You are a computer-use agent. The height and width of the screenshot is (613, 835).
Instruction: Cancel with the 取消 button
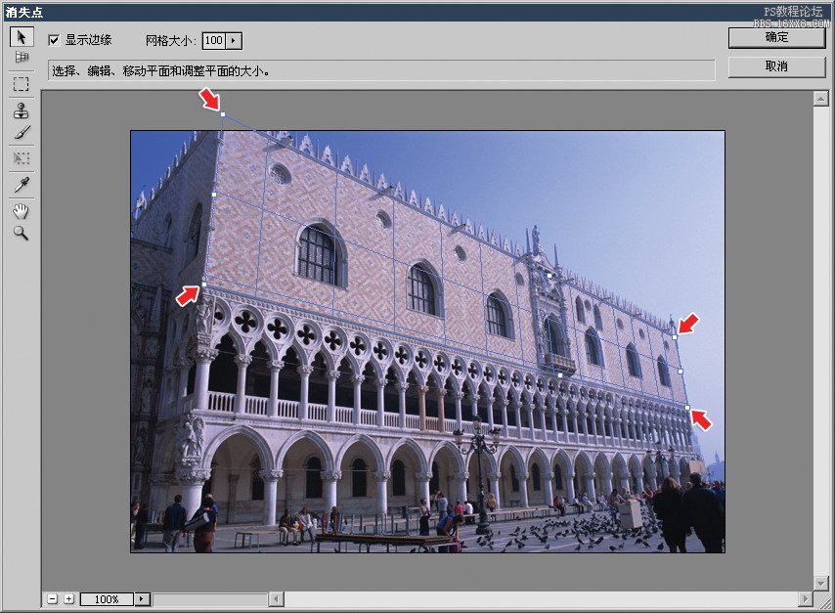[776, 66]
